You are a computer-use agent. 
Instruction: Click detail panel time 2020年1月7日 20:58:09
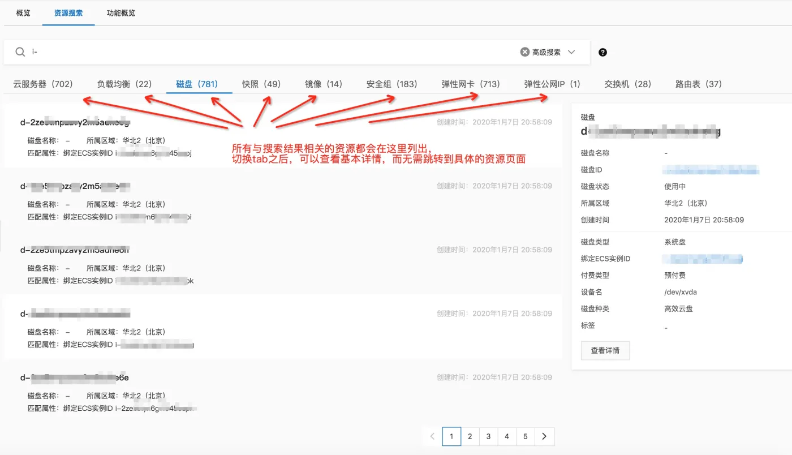pos(704,220)
